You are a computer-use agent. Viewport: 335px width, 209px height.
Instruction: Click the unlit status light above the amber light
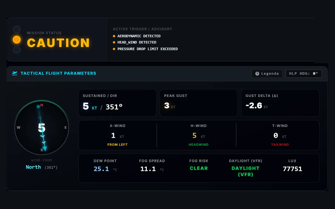17,29
